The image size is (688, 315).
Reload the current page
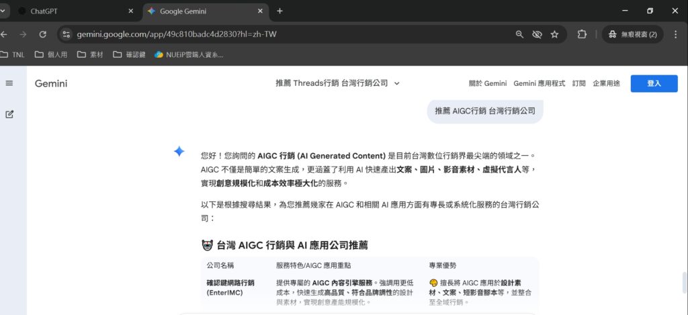click(42, 34)
